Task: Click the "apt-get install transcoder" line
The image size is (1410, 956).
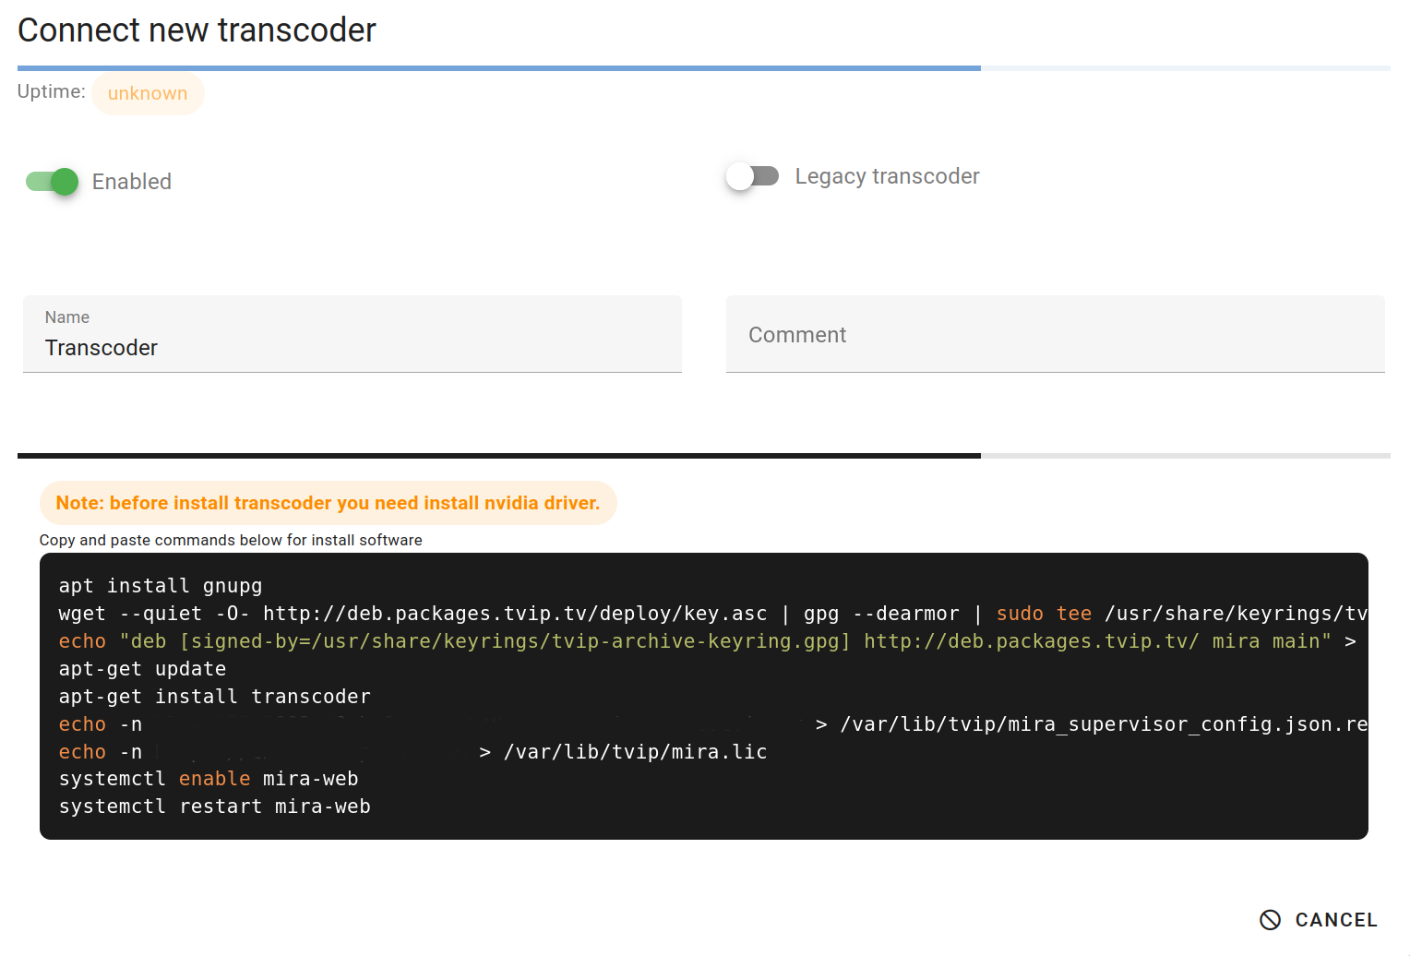Action: pyautogui.click(x=214, y=697)
